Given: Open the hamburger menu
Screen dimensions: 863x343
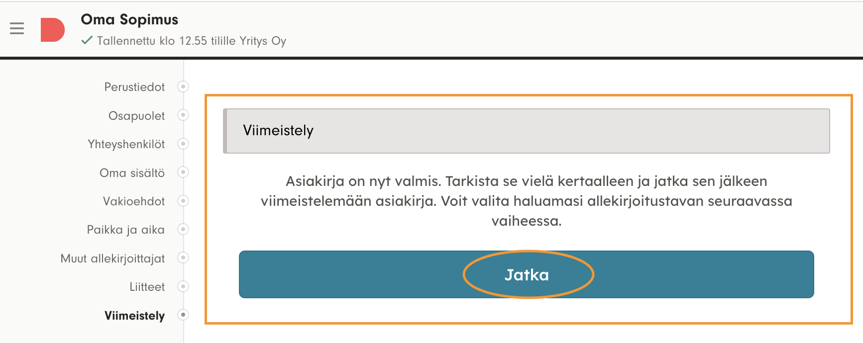Looking at the screenshot, I should [x=17, y=29].
